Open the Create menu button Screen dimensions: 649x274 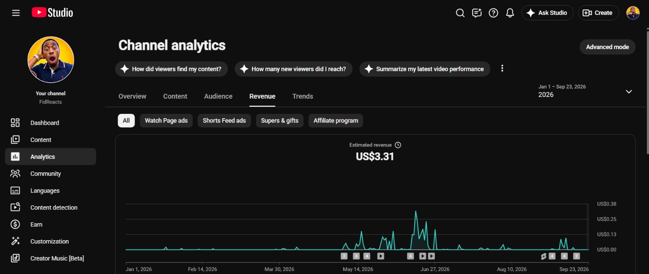pos(598,13)
